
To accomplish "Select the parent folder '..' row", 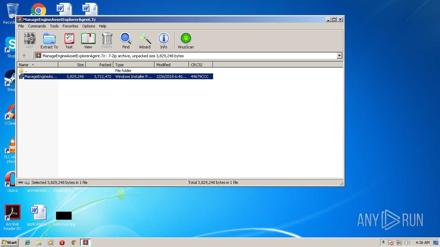I will [115, 71].
